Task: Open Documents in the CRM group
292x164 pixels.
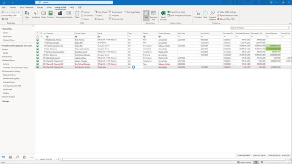Action: coord(87,15)
